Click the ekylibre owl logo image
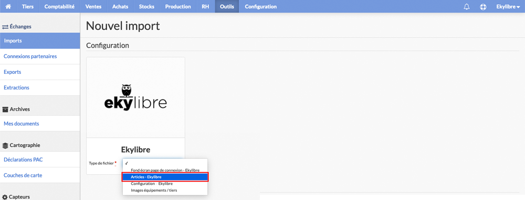Image resolution: width=525 pixels, height=200 pixels. pyautogui.click(x=135, y=97)
